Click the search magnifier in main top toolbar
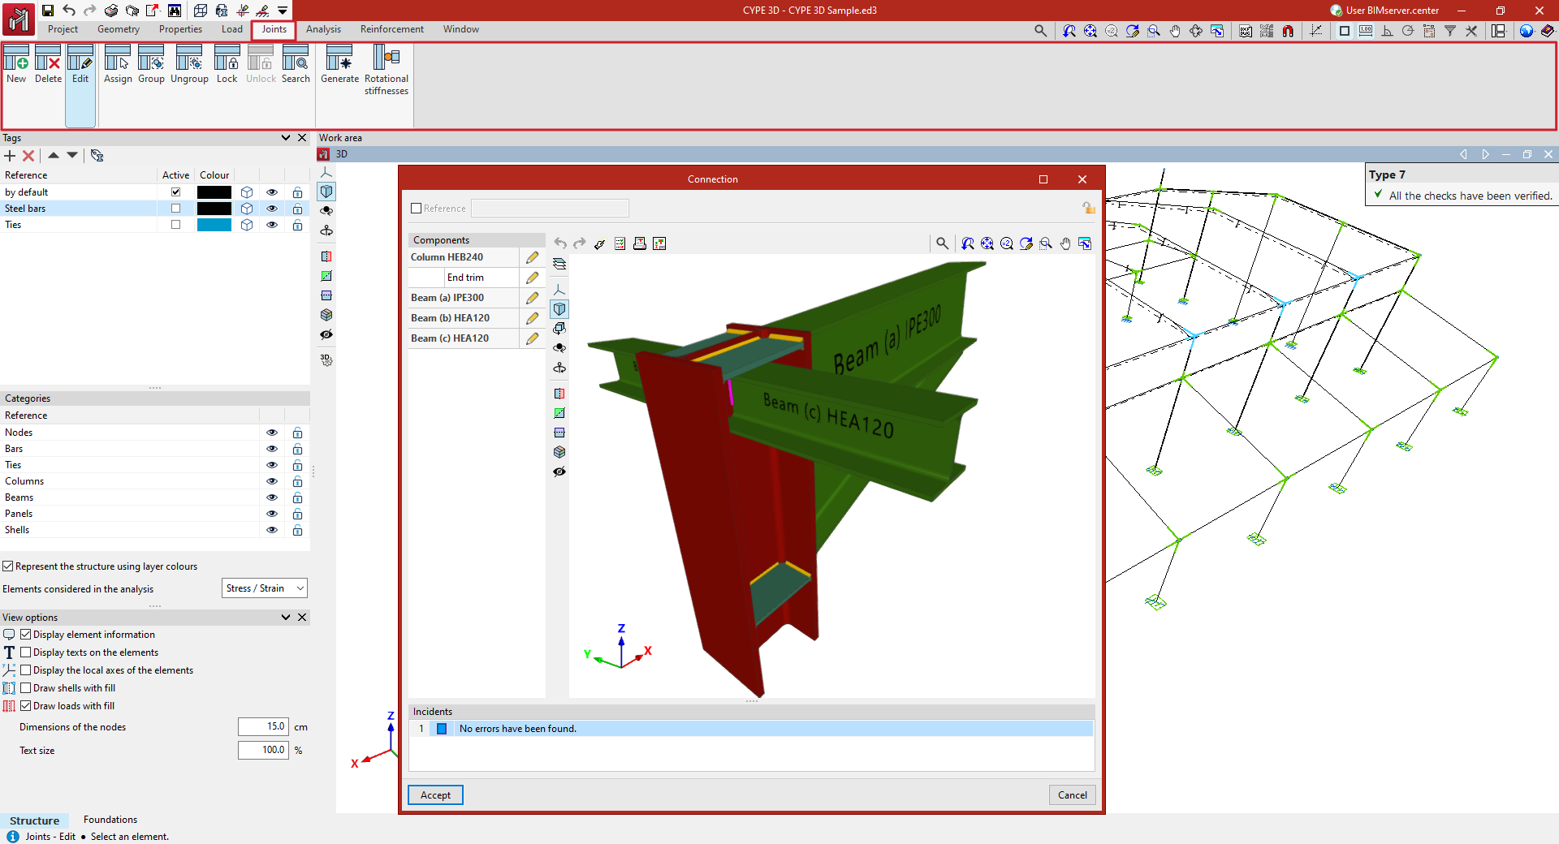 [1040, 31]
